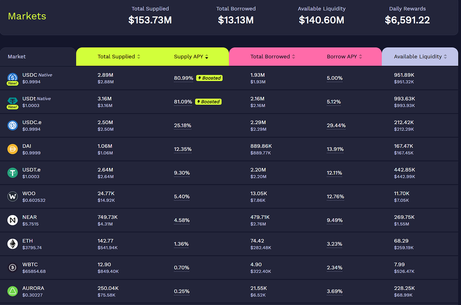
Task: Click the USDC Native coin icon
Action: point(13,77)
